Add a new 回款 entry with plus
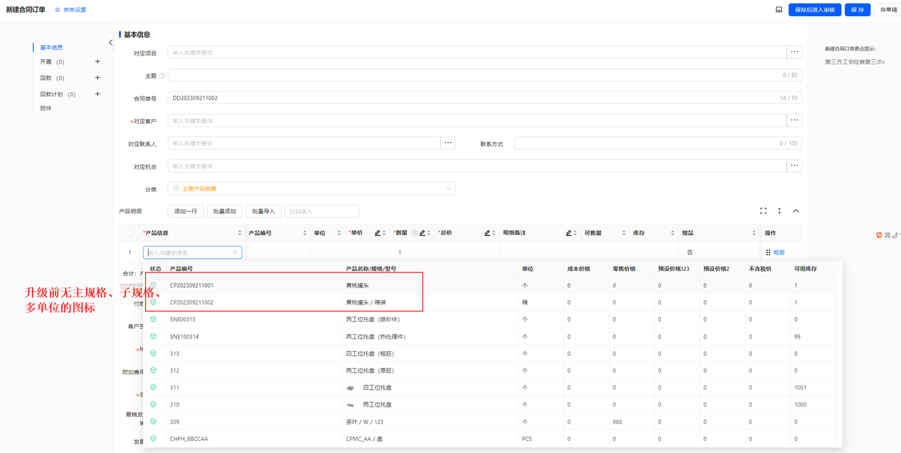Screen dimensions: 901x453 click(97, 78)
